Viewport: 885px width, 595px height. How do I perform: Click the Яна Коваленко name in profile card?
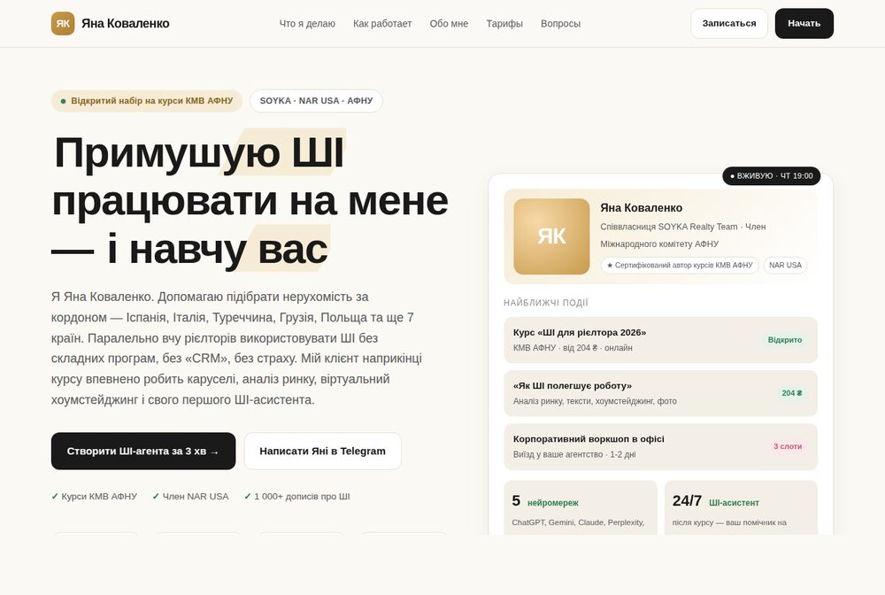pyautogui.click(x=641, y=208)
